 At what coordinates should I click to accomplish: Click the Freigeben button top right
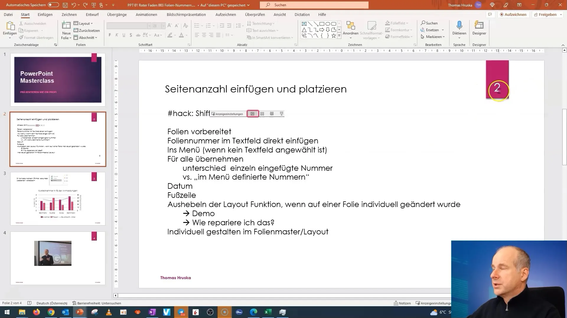pos(547,14)
